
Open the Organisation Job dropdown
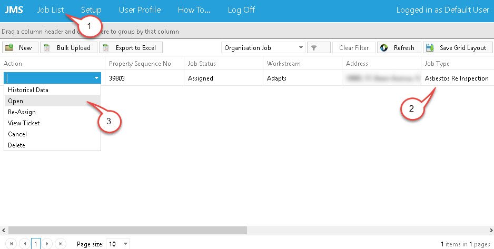(x=301, y=47)
